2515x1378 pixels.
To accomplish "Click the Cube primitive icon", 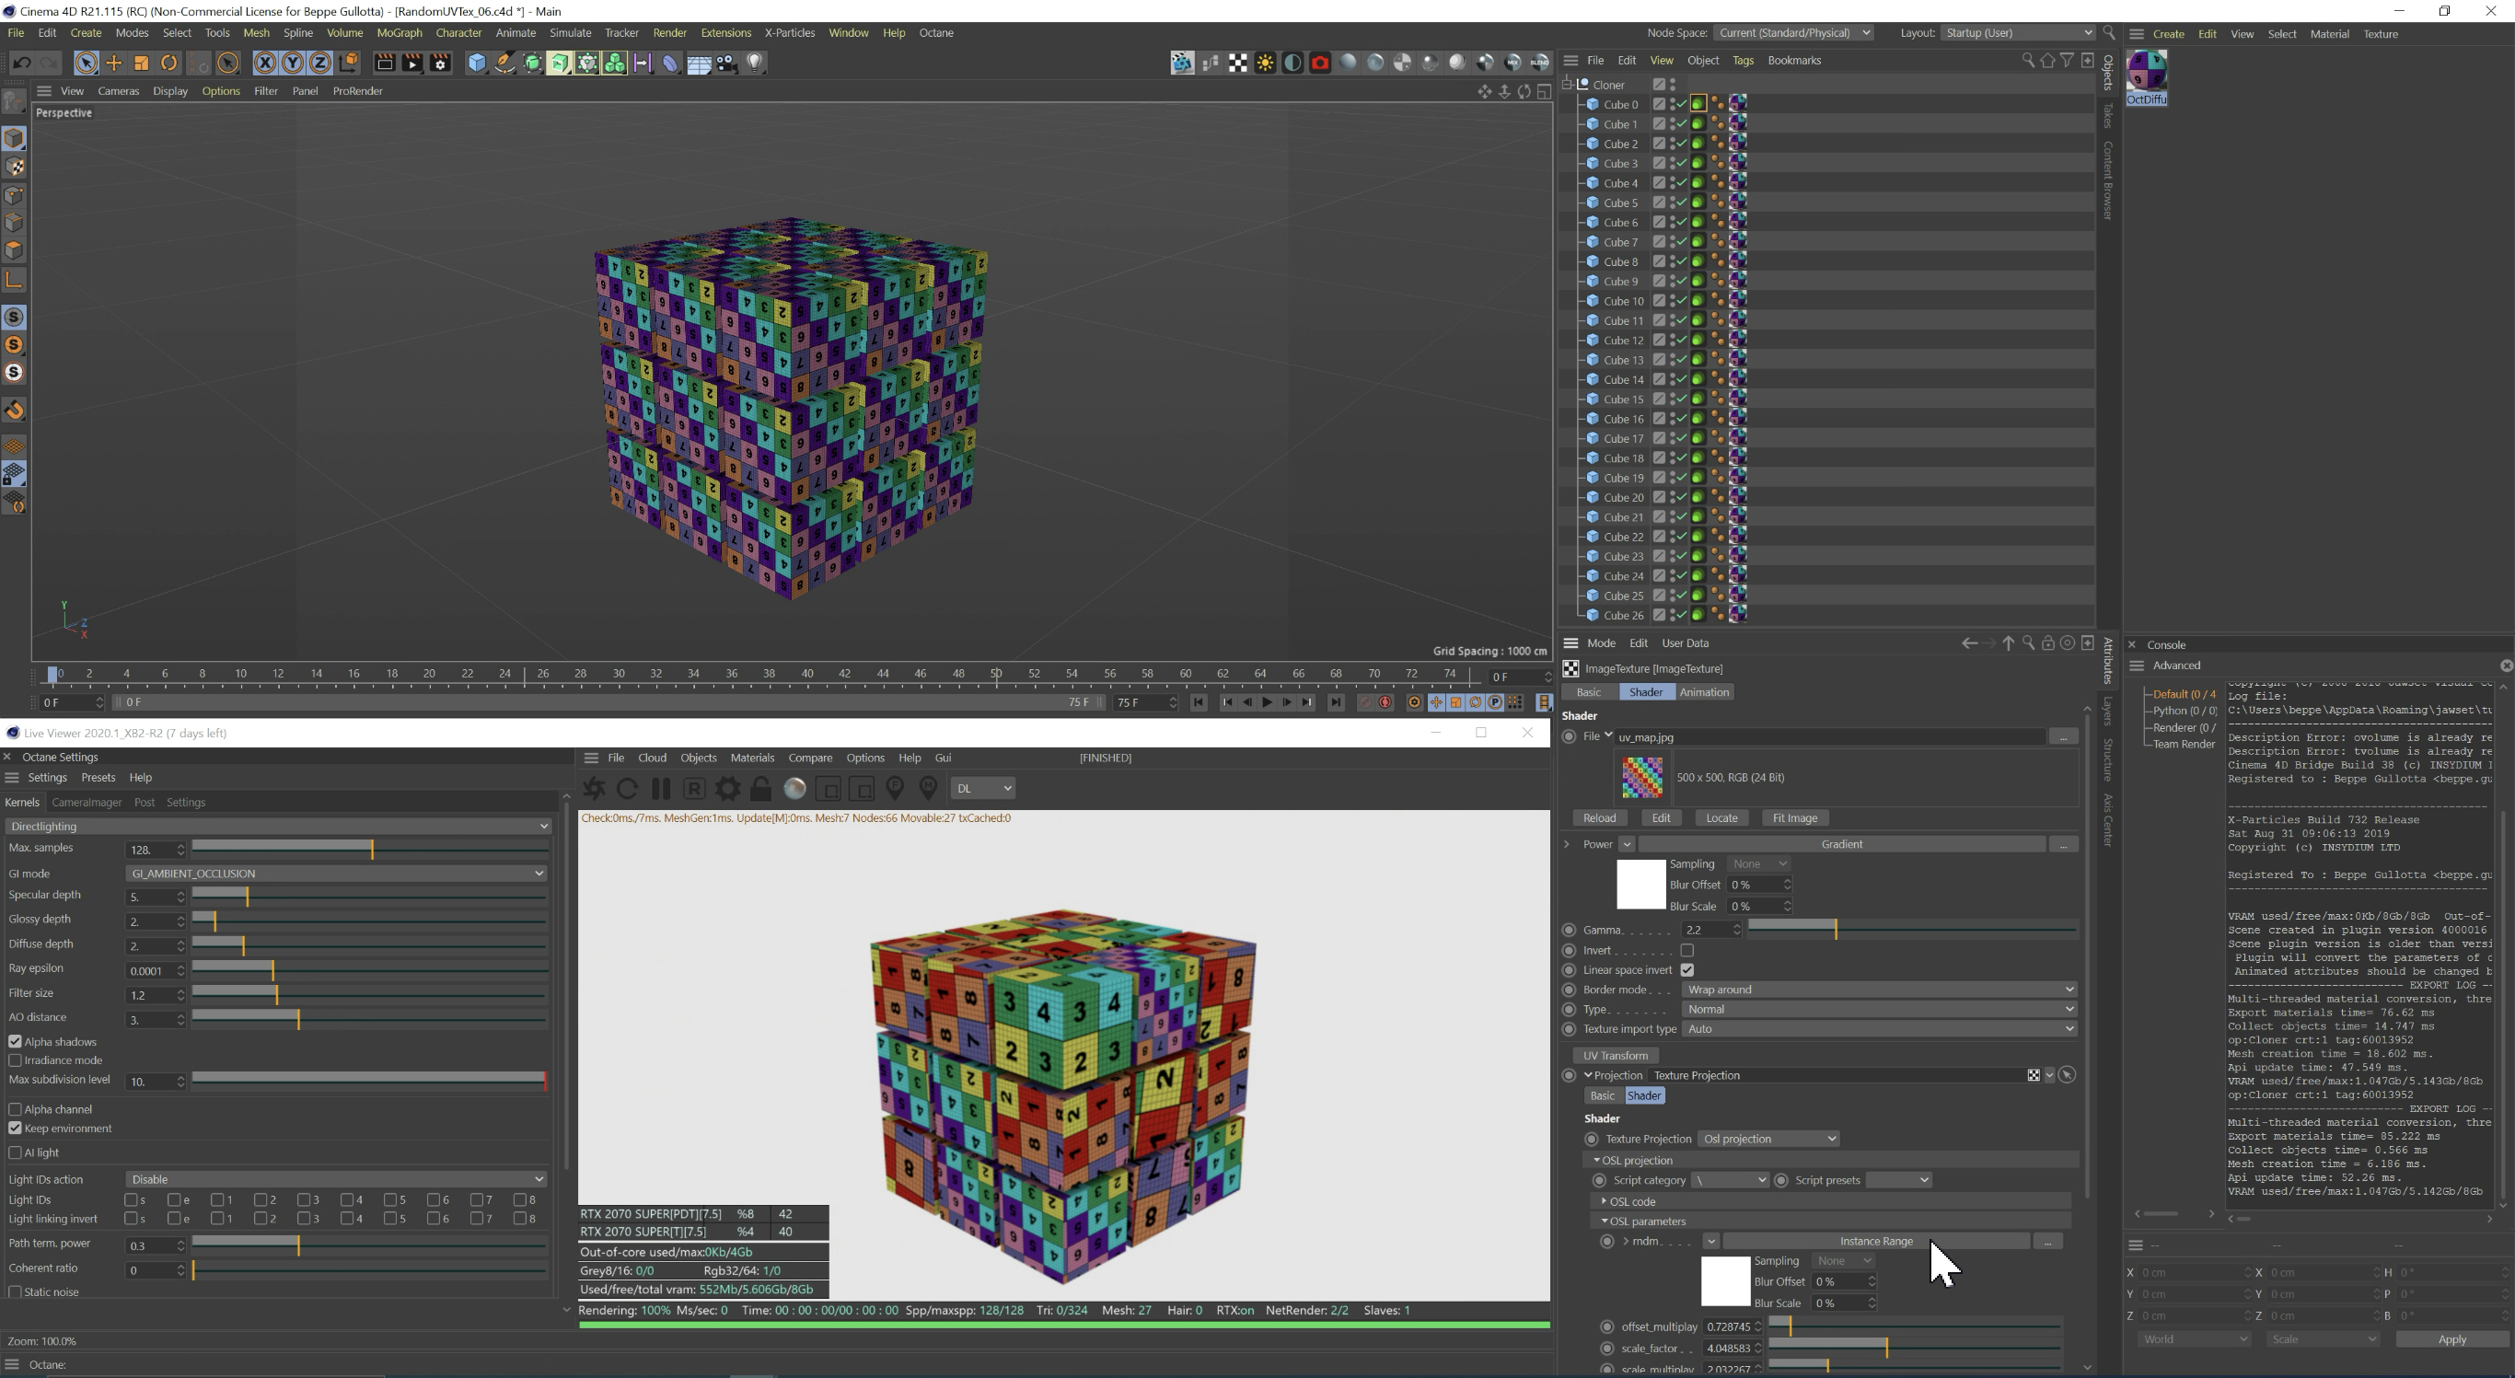I will [x=477, y=64].
